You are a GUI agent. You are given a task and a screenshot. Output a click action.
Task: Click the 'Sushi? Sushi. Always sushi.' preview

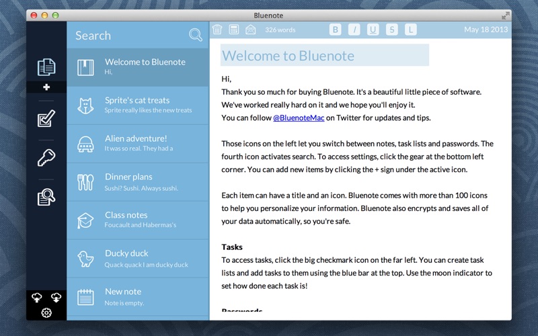141,188
